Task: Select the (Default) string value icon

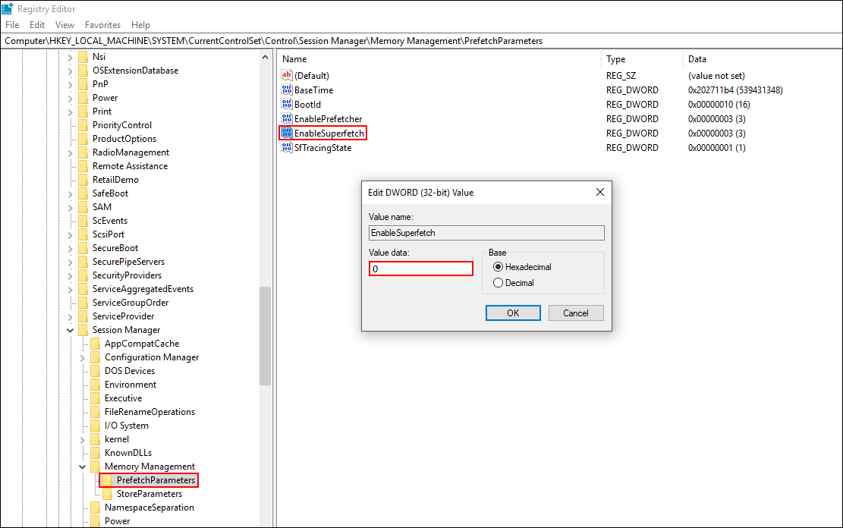Action: 287,75
